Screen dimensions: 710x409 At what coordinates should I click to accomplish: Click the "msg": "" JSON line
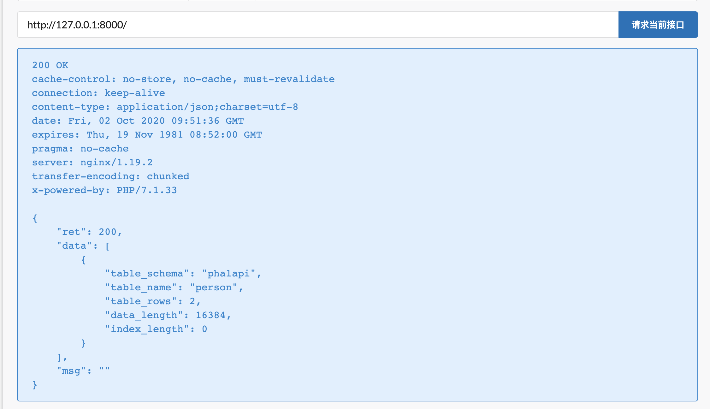click(83, 371)
